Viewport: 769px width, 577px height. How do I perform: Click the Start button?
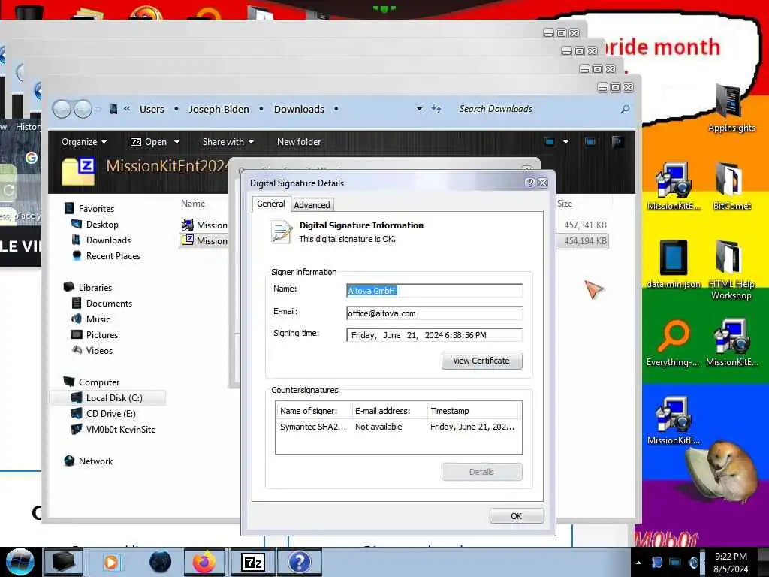click(x=20, y=562)
